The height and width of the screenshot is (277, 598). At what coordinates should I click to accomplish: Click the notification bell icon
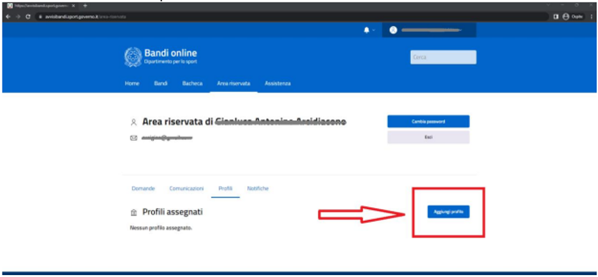(366, 30)
